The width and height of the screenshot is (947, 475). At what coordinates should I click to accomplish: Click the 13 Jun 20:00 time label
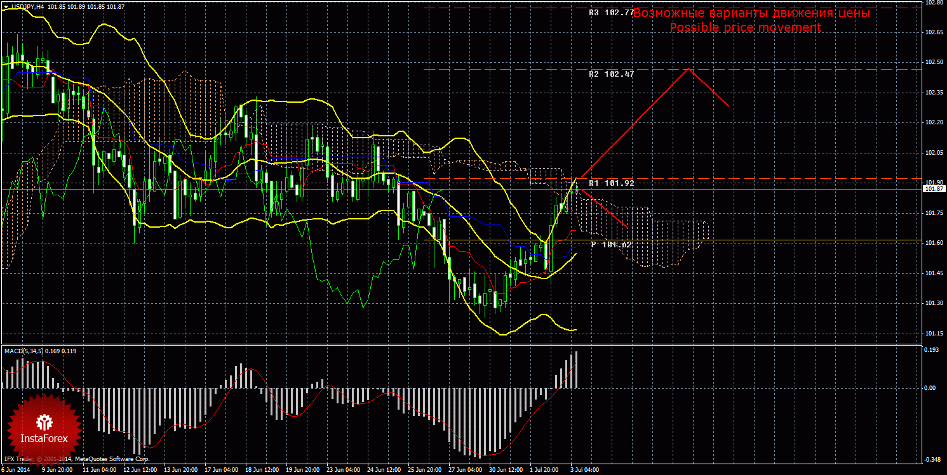tap(181, 470)
